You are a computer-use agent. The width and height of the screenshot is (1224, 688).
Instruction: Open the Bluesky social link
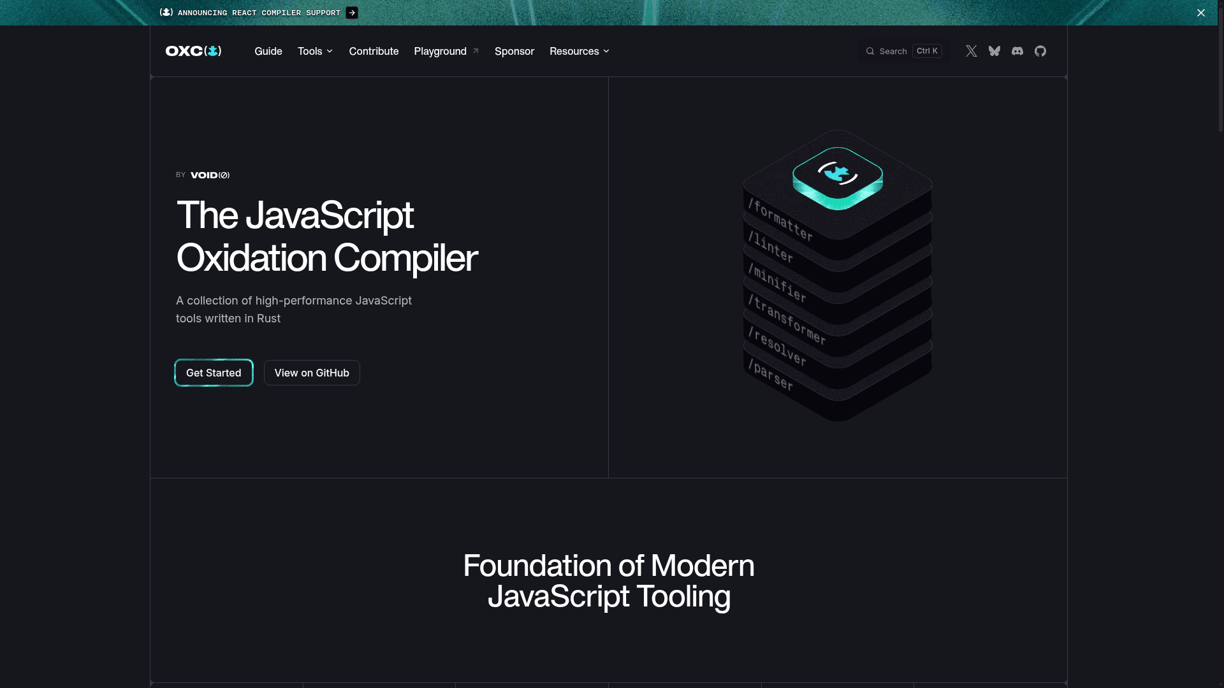(994, 51)
